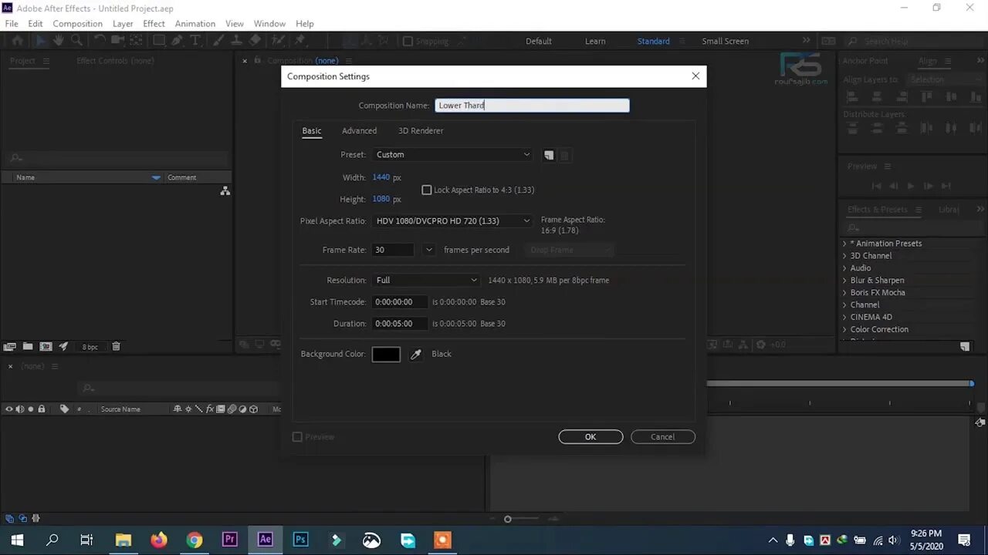Click the Composition Name input field
This screenshot has height=555, width=988.
[532, 106]
